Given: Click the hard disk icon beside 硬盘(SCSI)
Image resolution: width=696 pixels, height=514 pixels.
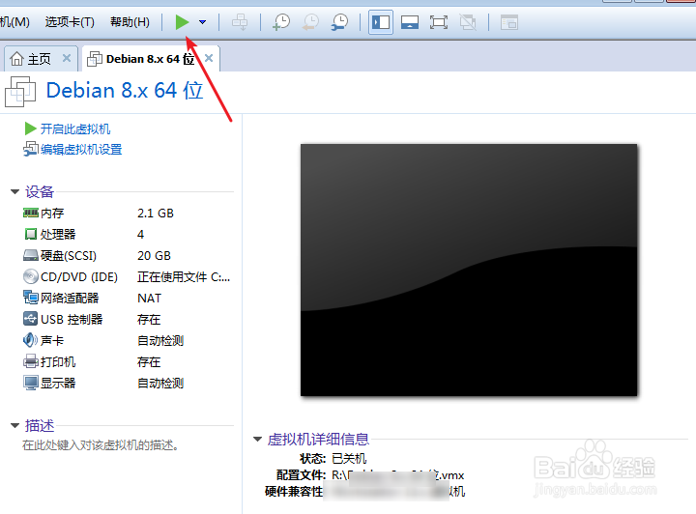Looking at the screenshot, I should (31, 255).
